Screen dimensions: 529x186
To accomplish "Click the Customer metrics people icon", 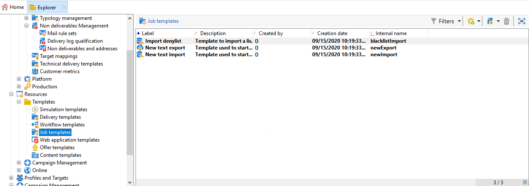I will click(x=35, y=71).
